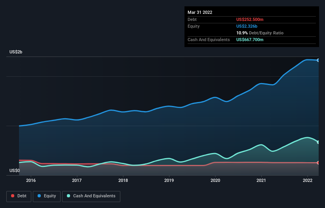
Task: Click the blue dot in the Equity legend
Action: 40,196
